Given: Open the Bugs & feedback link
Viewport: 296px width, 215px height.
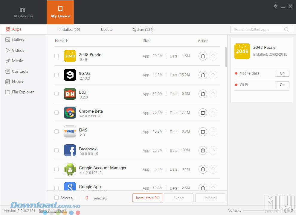Looking at the screenshot, I should click(53, 211).
